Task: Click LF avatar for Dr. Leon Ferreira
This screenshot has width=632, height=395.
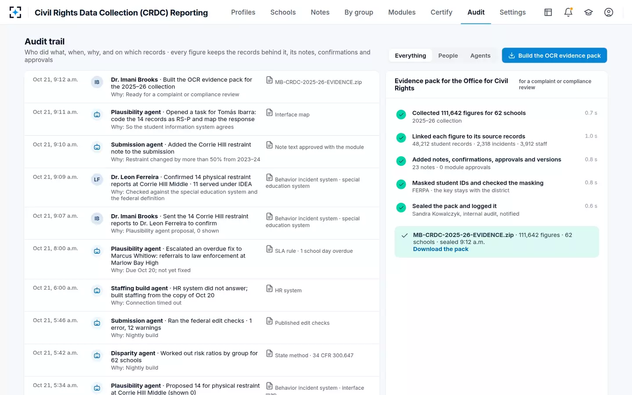Action: (x=97, y=180)
